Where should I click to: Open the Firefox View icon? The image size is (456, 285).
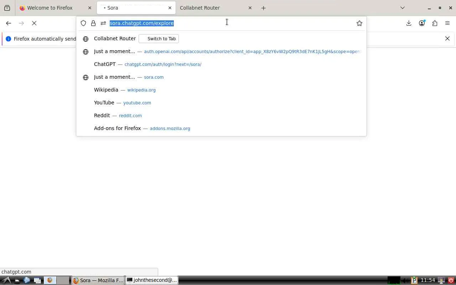(7, 8)
